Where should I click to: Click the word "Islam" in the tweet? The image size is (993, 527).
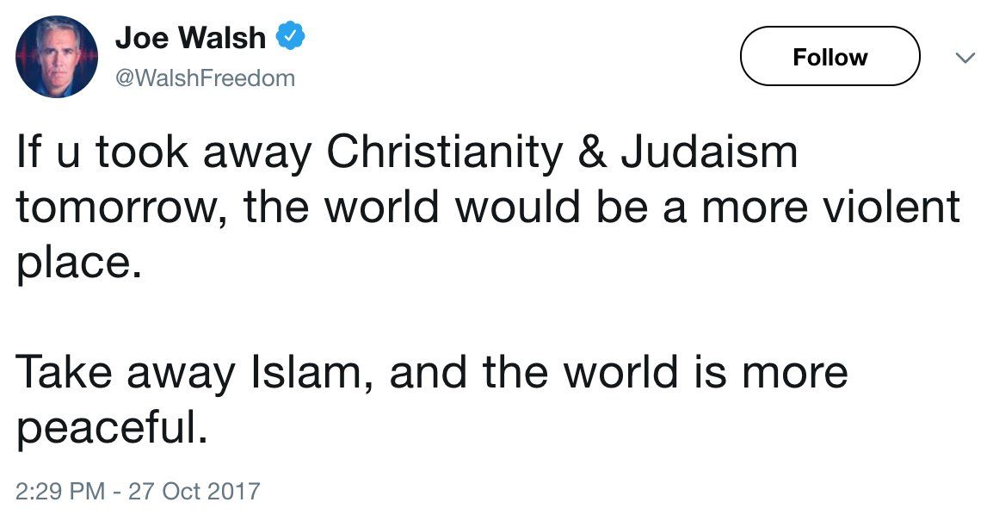click(x=309, y=374)
